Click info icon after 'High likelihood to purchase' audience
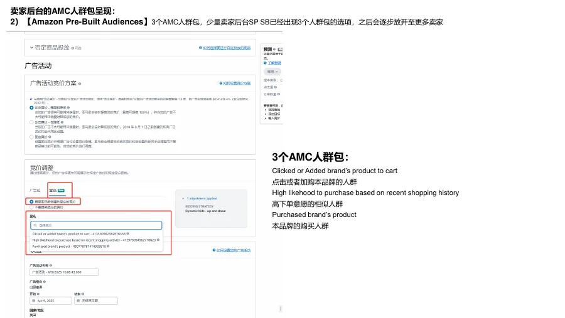Image resolution: width=565 pixels, height=318 pixels. (x=158, y=240)
